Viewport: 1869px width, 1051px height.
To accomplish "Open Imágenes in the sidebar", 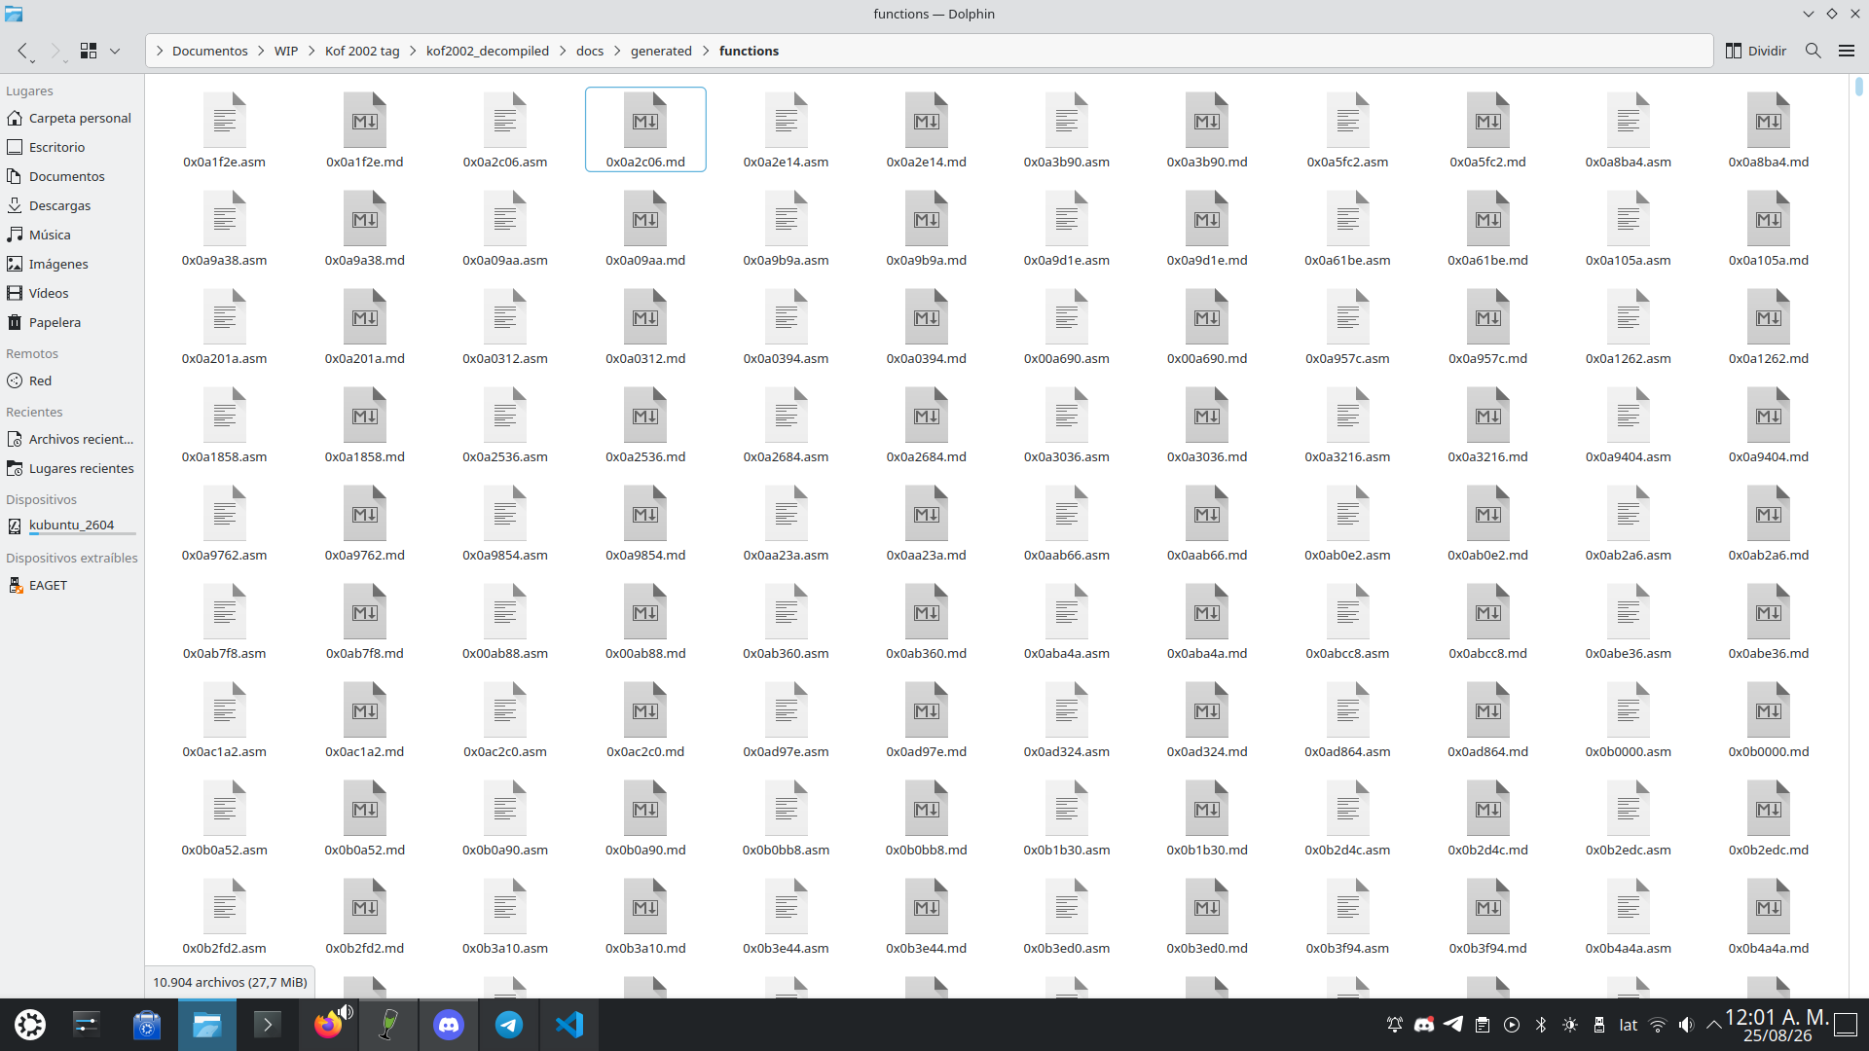I will (72, 264).
